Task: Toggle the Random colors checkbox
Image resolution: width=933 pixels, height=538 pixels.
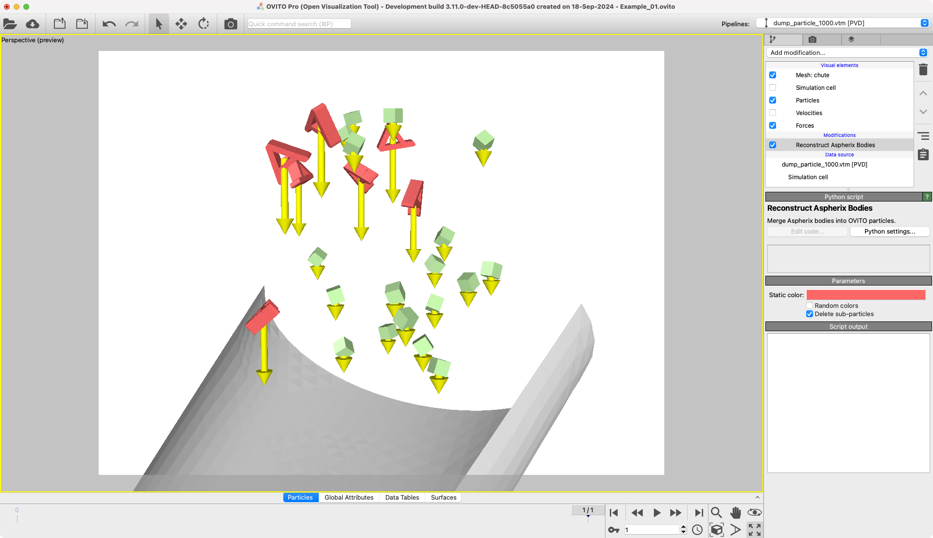Action: click(x=810, y=305)
